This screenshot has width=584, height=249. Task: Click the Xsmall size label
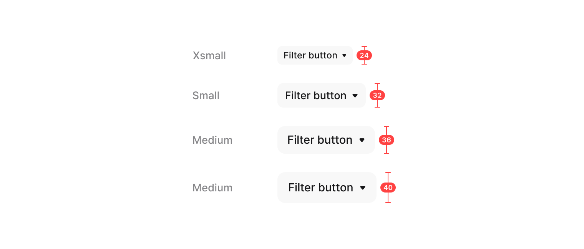209,56
